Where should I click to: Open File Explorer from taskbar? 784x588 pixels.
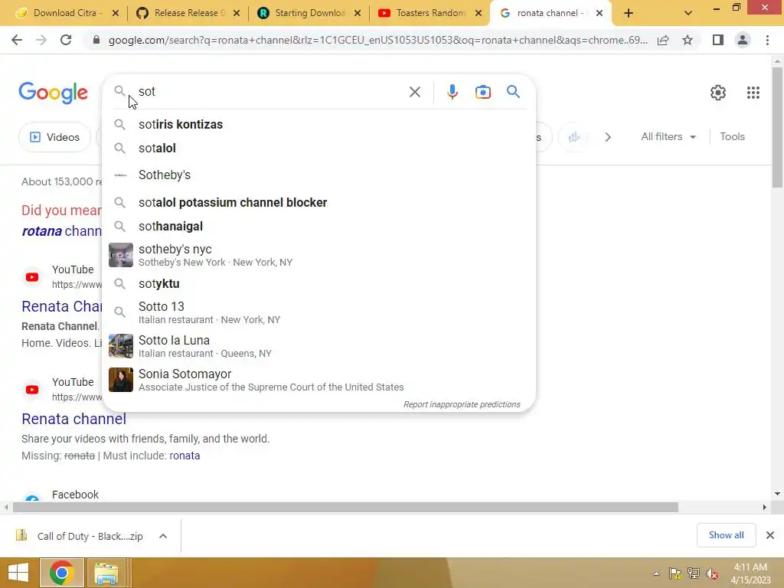[106, 573]
